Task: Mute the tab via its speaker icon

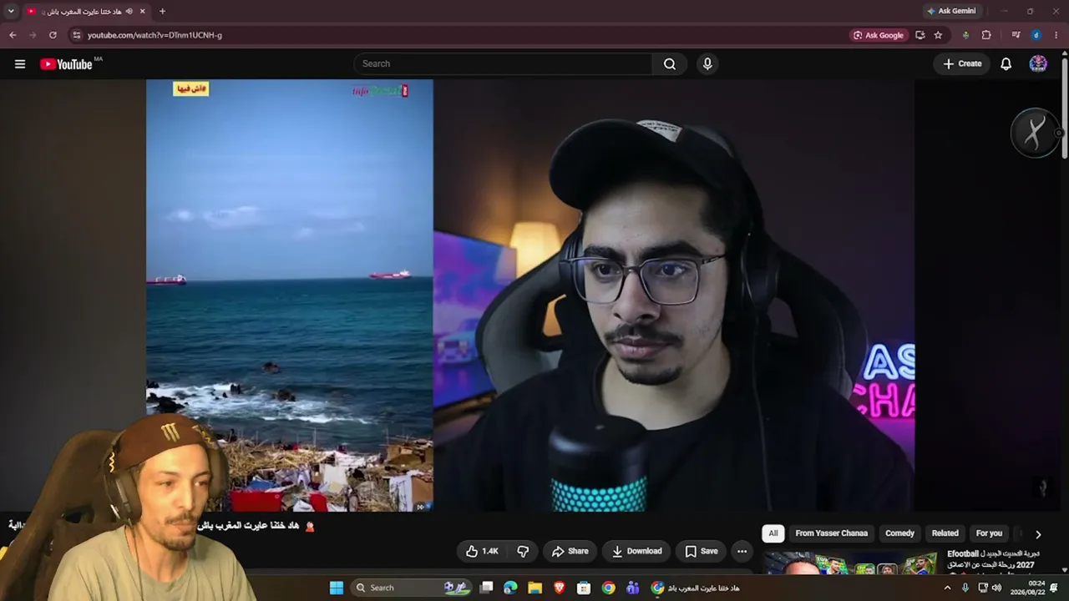Action: 129,11
